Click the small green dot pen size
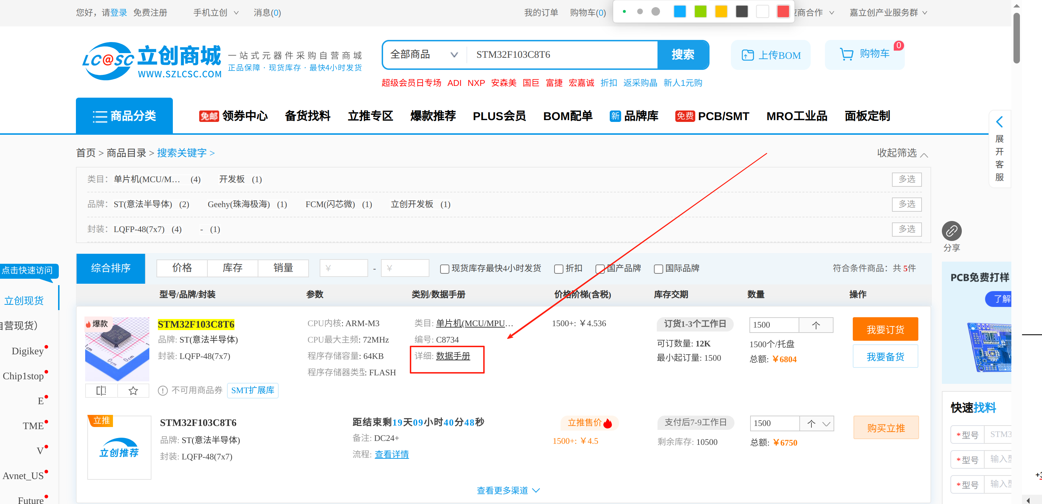Screen dimensions: 1042x504 tap(624, 11)
